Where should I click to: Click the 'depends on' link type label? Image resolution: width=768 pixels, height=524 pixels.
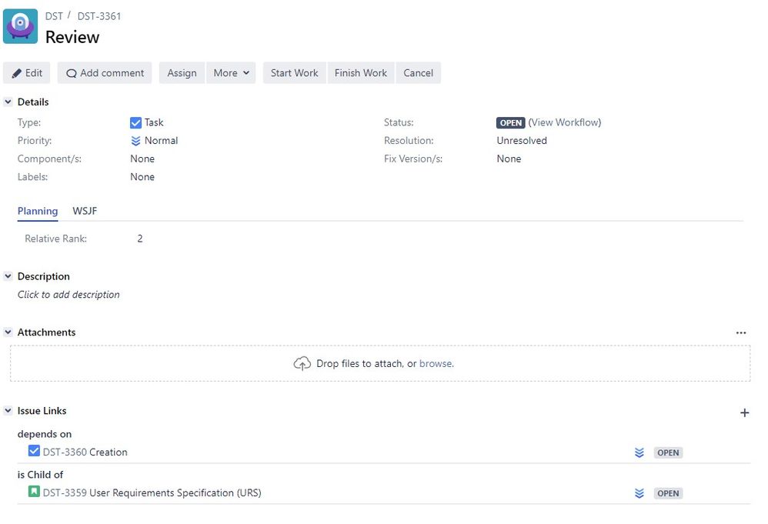(x=45, y=434)
